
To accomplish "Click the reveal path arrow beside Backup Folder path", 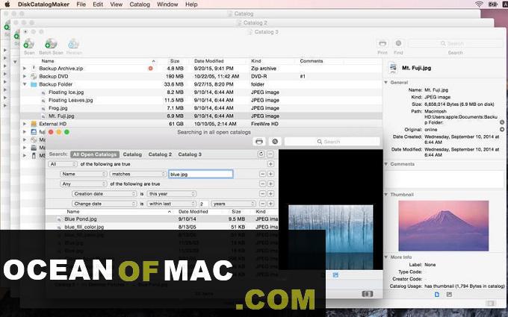I will click(x=502, y=122).
